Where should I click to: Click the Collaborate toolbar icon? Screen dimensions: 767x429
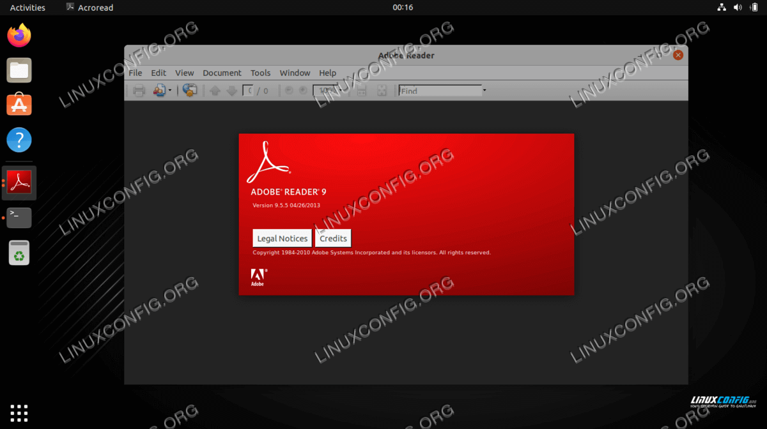159,91
